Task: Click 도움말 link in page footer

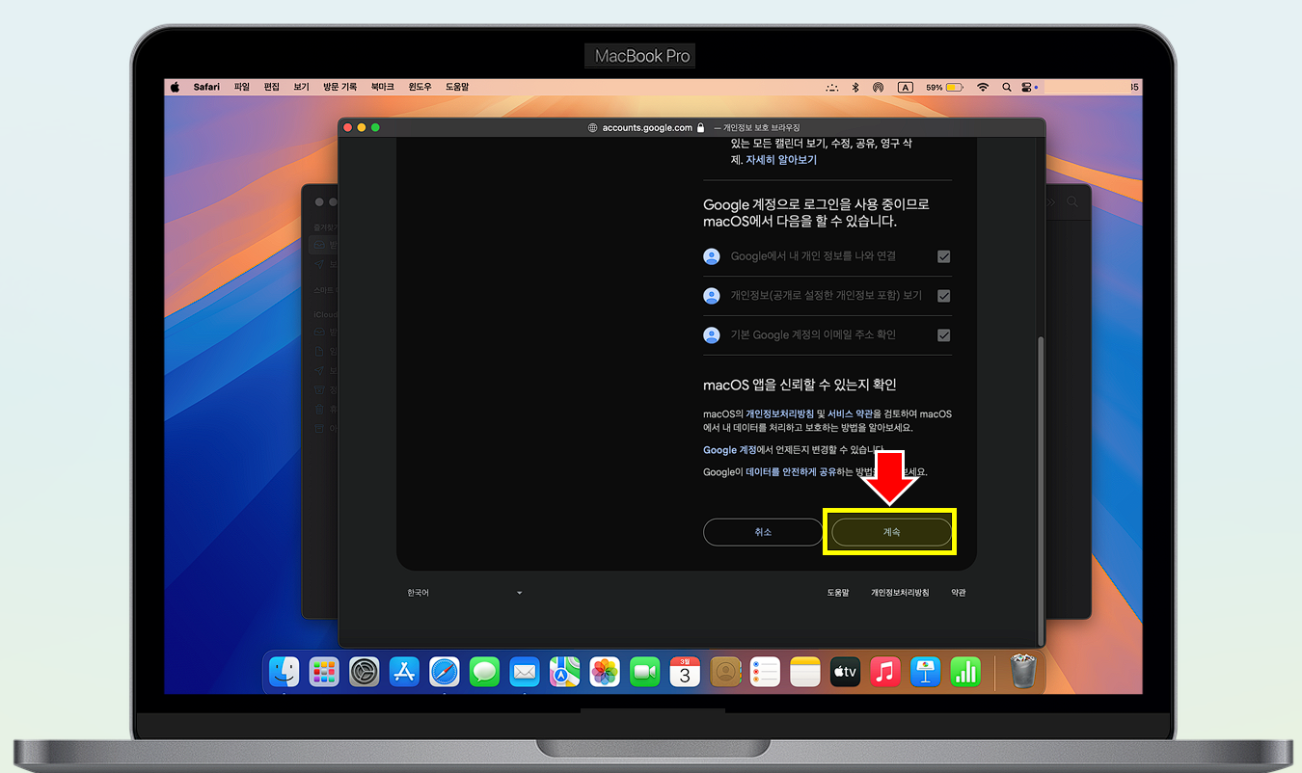Action: [838, 593]
